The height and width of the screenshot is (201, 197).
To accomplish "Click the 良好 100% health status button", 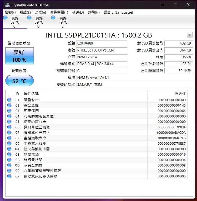I will pos(19,56).
